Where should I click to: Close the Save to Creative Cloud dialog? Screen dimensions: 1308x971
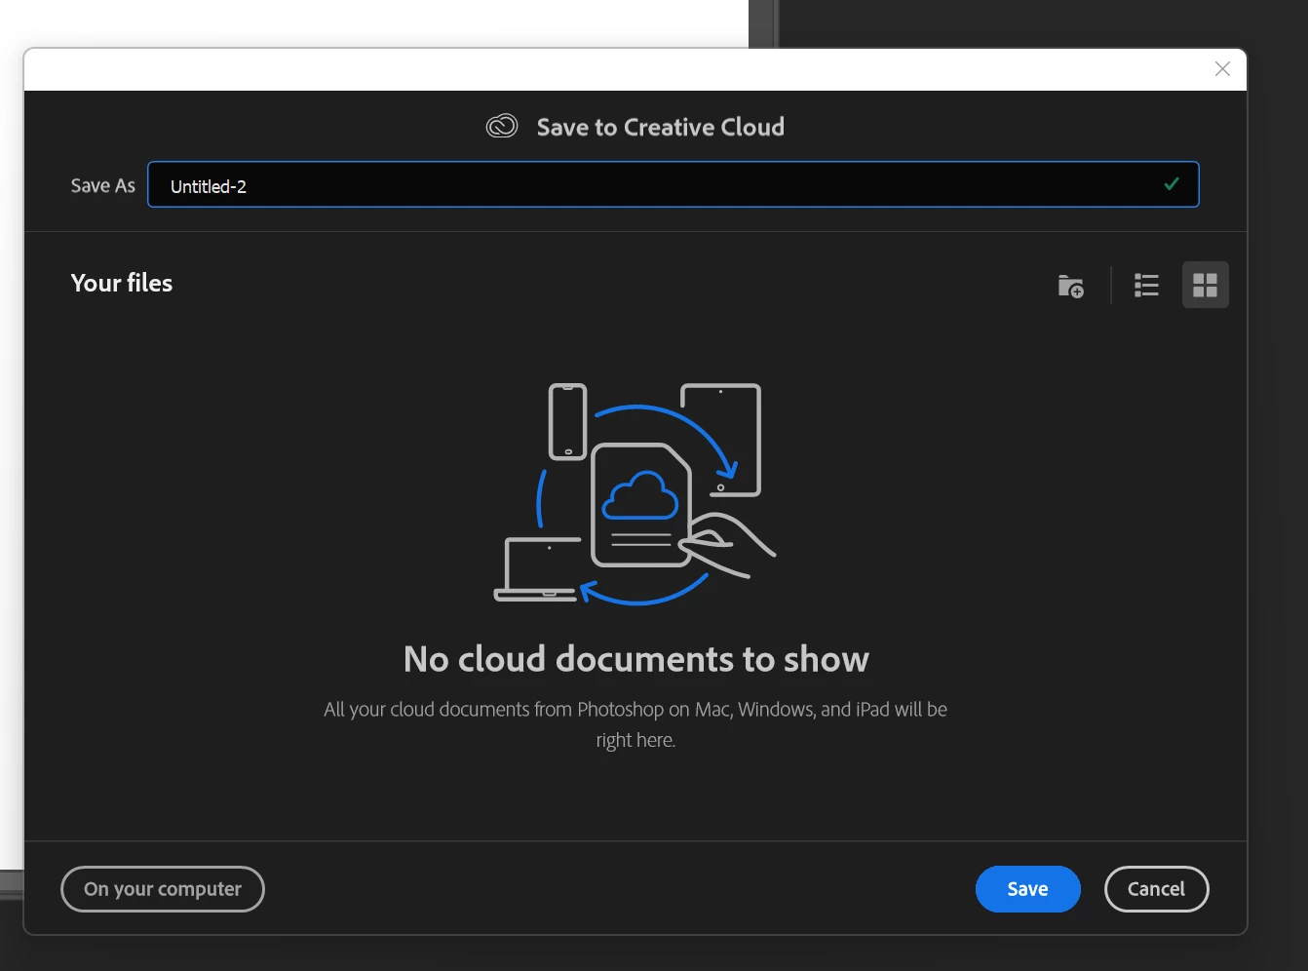(1222, 68)
